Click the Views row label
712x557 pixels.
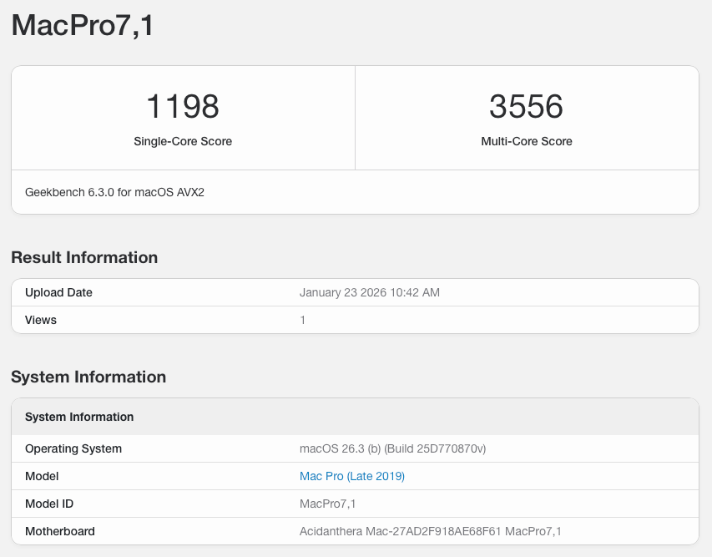tap(41, 320)
